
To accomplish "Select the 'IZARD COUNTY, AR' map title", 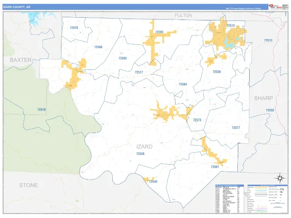I will coord(17,7).
